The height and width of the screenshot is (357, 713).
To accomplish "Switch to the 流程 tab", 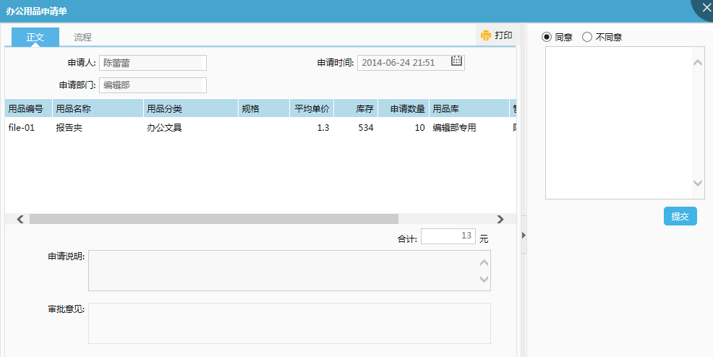I will (82, 37).
